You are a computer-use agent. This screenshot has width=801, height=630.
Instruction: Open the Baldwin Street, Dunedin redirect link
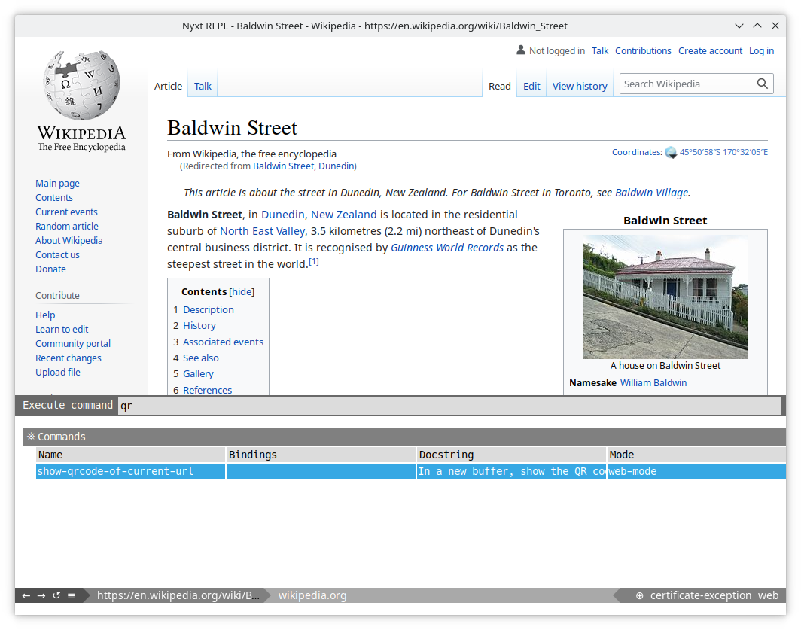click(303, 166)
